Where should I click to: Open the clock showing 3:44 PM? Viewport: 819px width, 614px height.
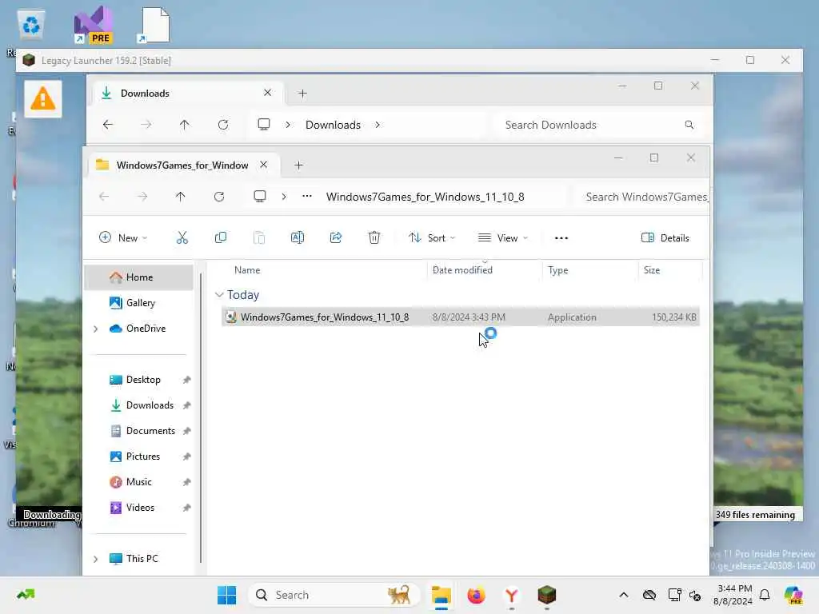pos(733,595)
